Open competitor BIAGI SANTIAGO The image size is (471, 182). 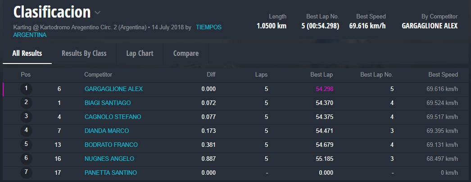tap(107, 103)
